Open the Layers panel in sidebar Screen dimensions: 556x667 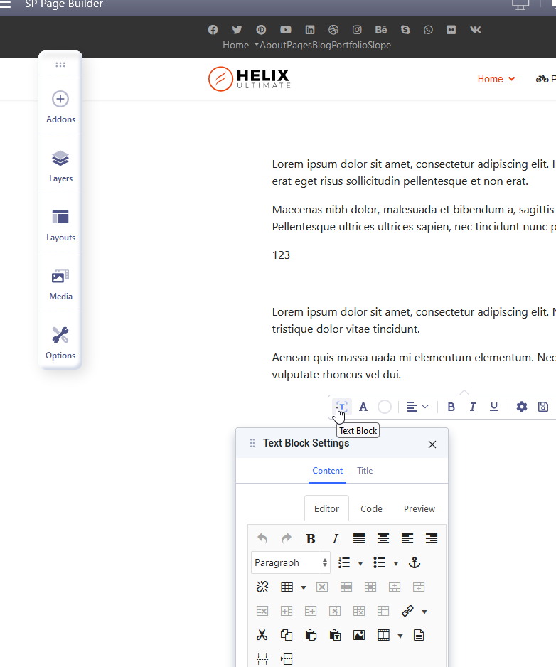[x=60, y=166]
